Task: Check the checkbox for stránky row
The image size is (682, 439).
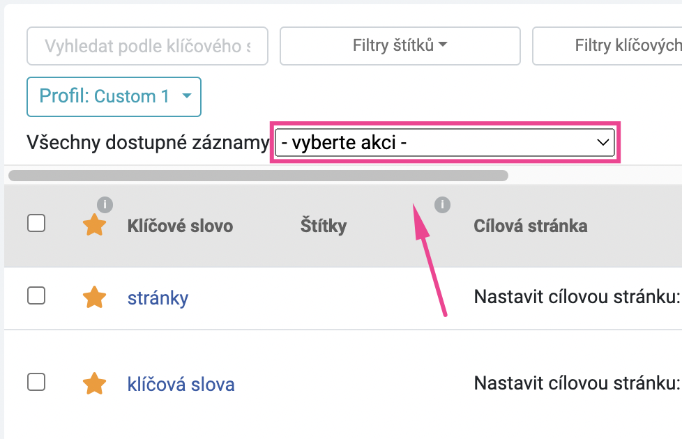Action: (36, 295)
